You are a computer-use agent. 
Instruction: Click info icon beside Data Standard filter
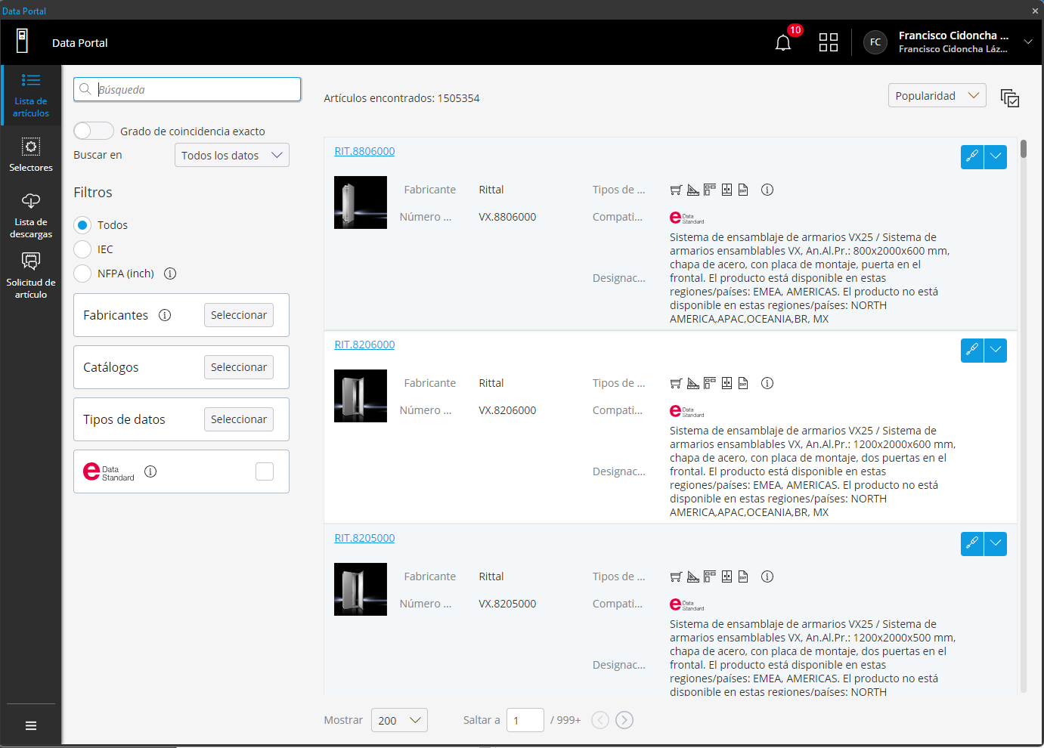[150, 471]
